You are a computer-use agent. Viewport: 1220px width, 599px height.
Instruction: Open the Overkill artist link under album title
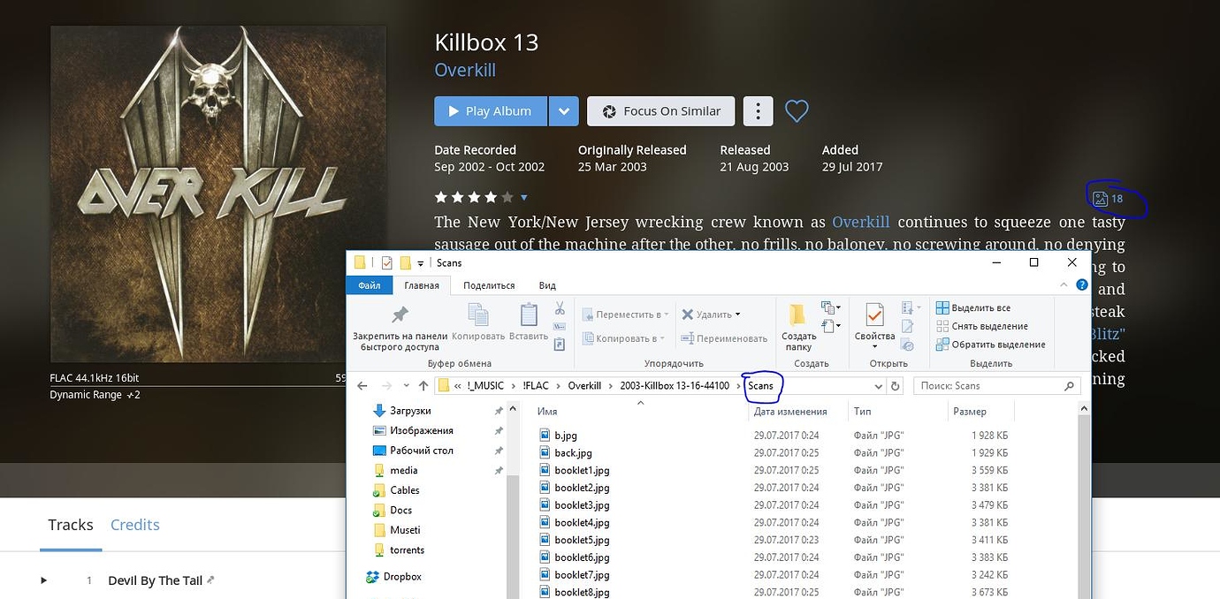(465, 71)
